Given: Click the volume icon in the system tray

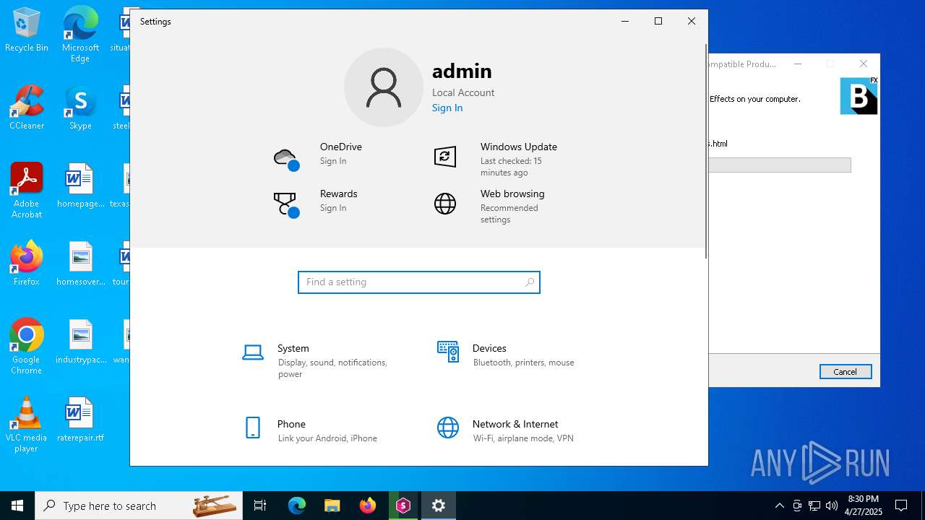Looking at the screenshot, I should pyautogui.click(x=832, y=506).
